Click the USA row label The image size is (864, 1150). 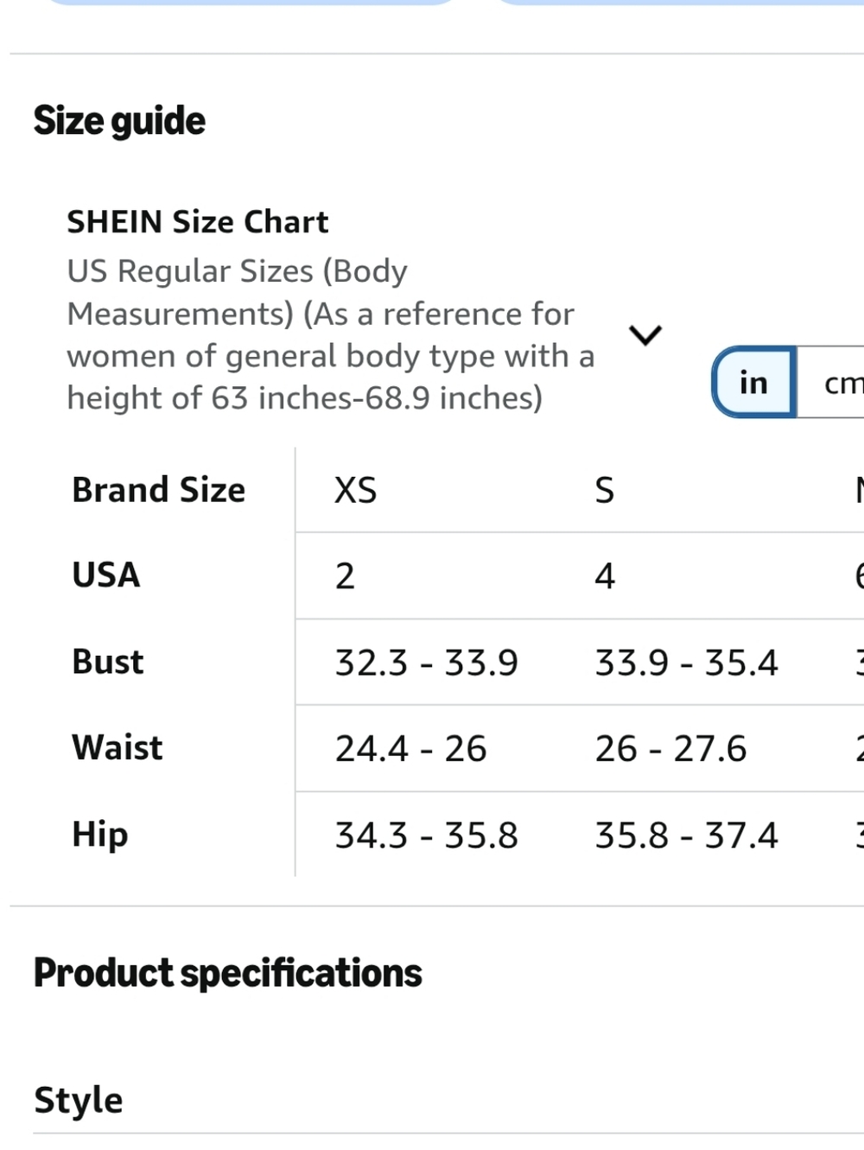click(106, 575)
